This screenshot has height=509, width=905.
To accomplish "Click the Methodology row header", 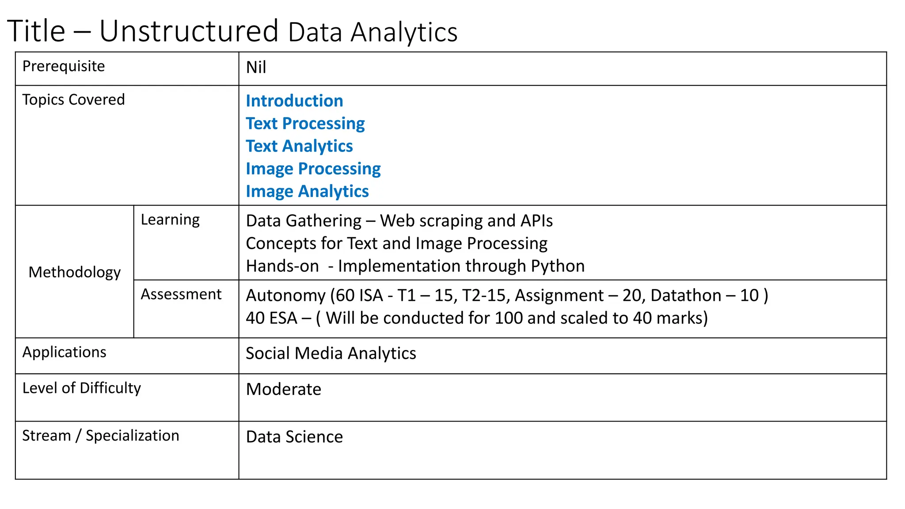I will point(74,272).
